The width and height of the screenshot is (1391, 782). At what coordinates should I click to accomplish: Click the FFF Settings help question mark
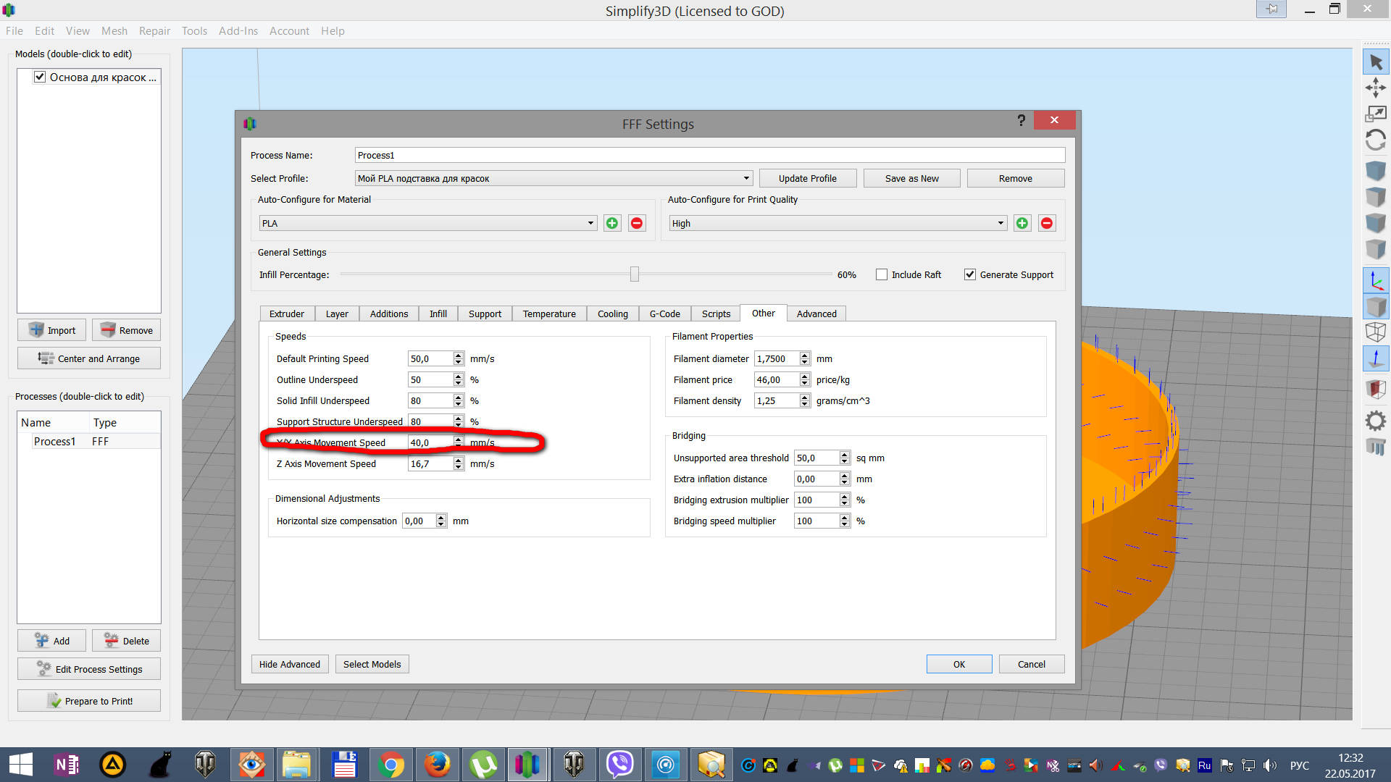click(1021, 120)
